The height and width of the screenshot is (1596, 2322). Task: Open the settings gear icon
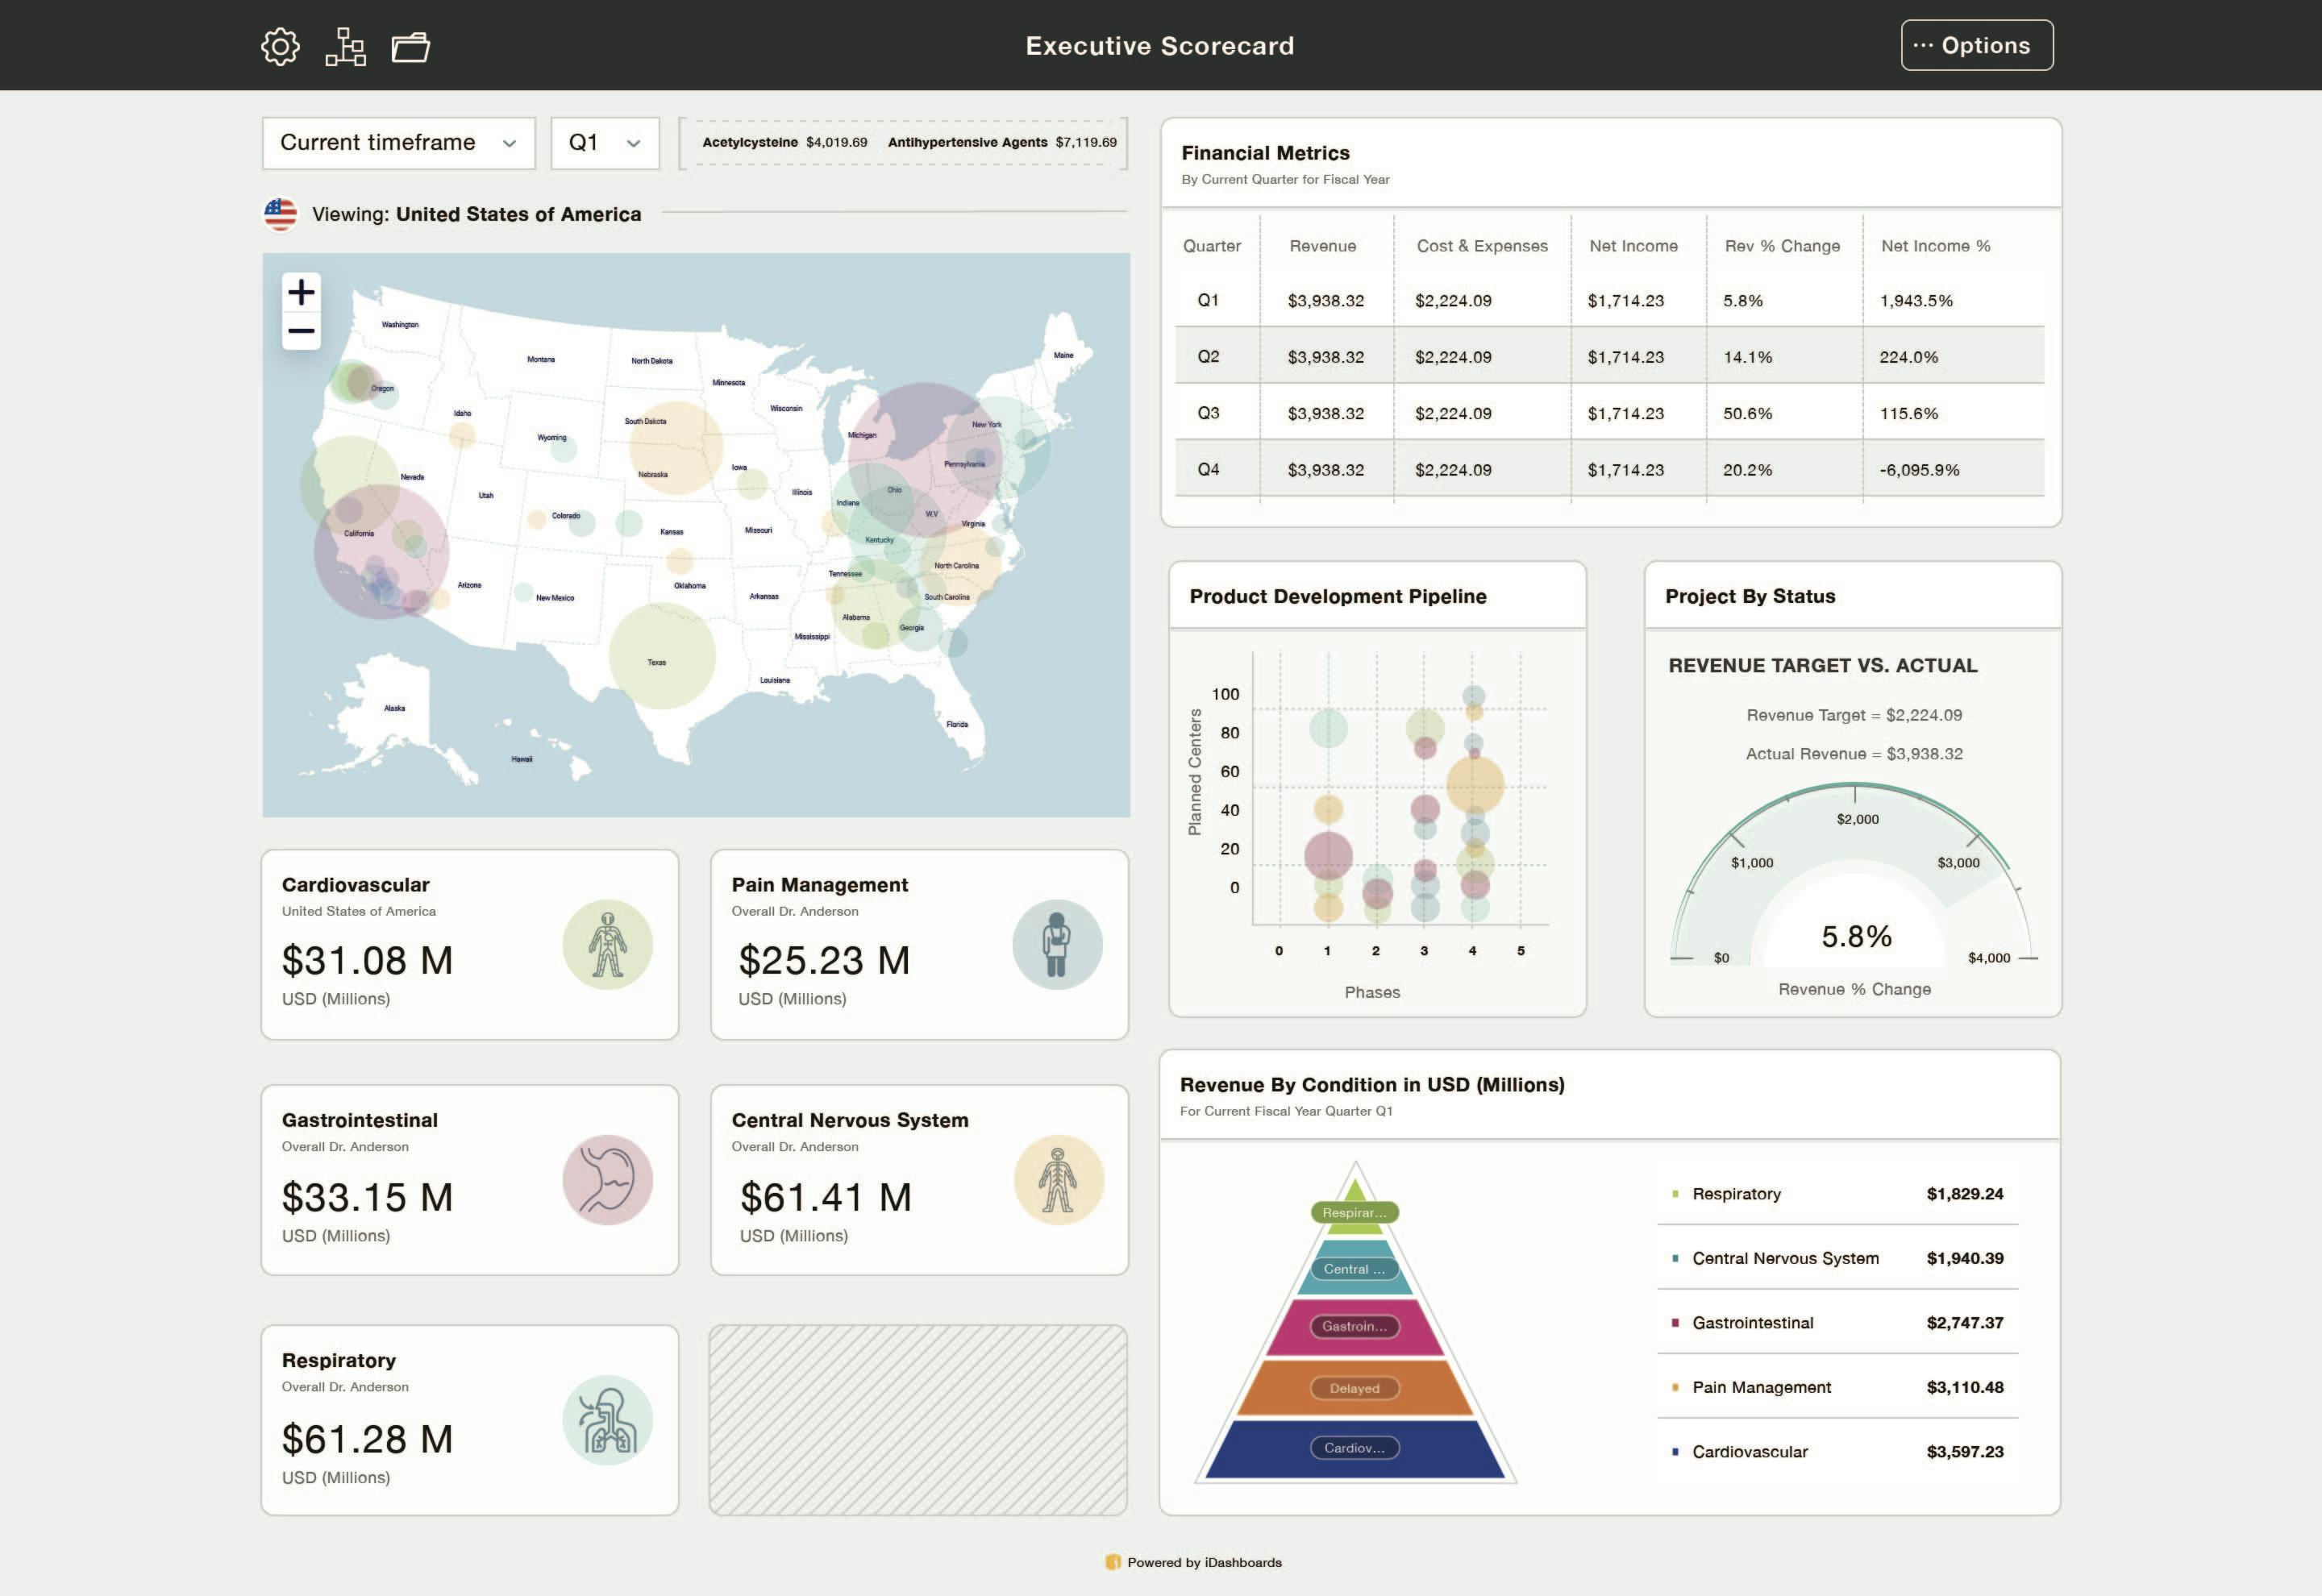tap(280, 46)
